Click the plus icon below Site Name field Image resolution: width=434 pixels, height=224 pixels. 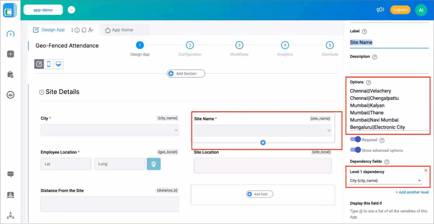pyautogui.click(x=263, y=143)
